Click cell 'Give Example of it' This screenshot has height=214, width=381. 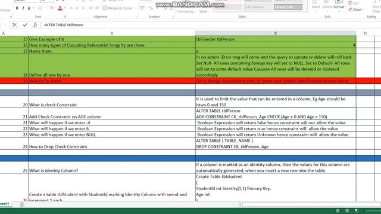tap(112, 39)
